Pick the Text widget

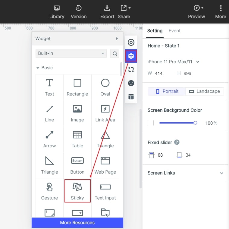click(49, 87)
